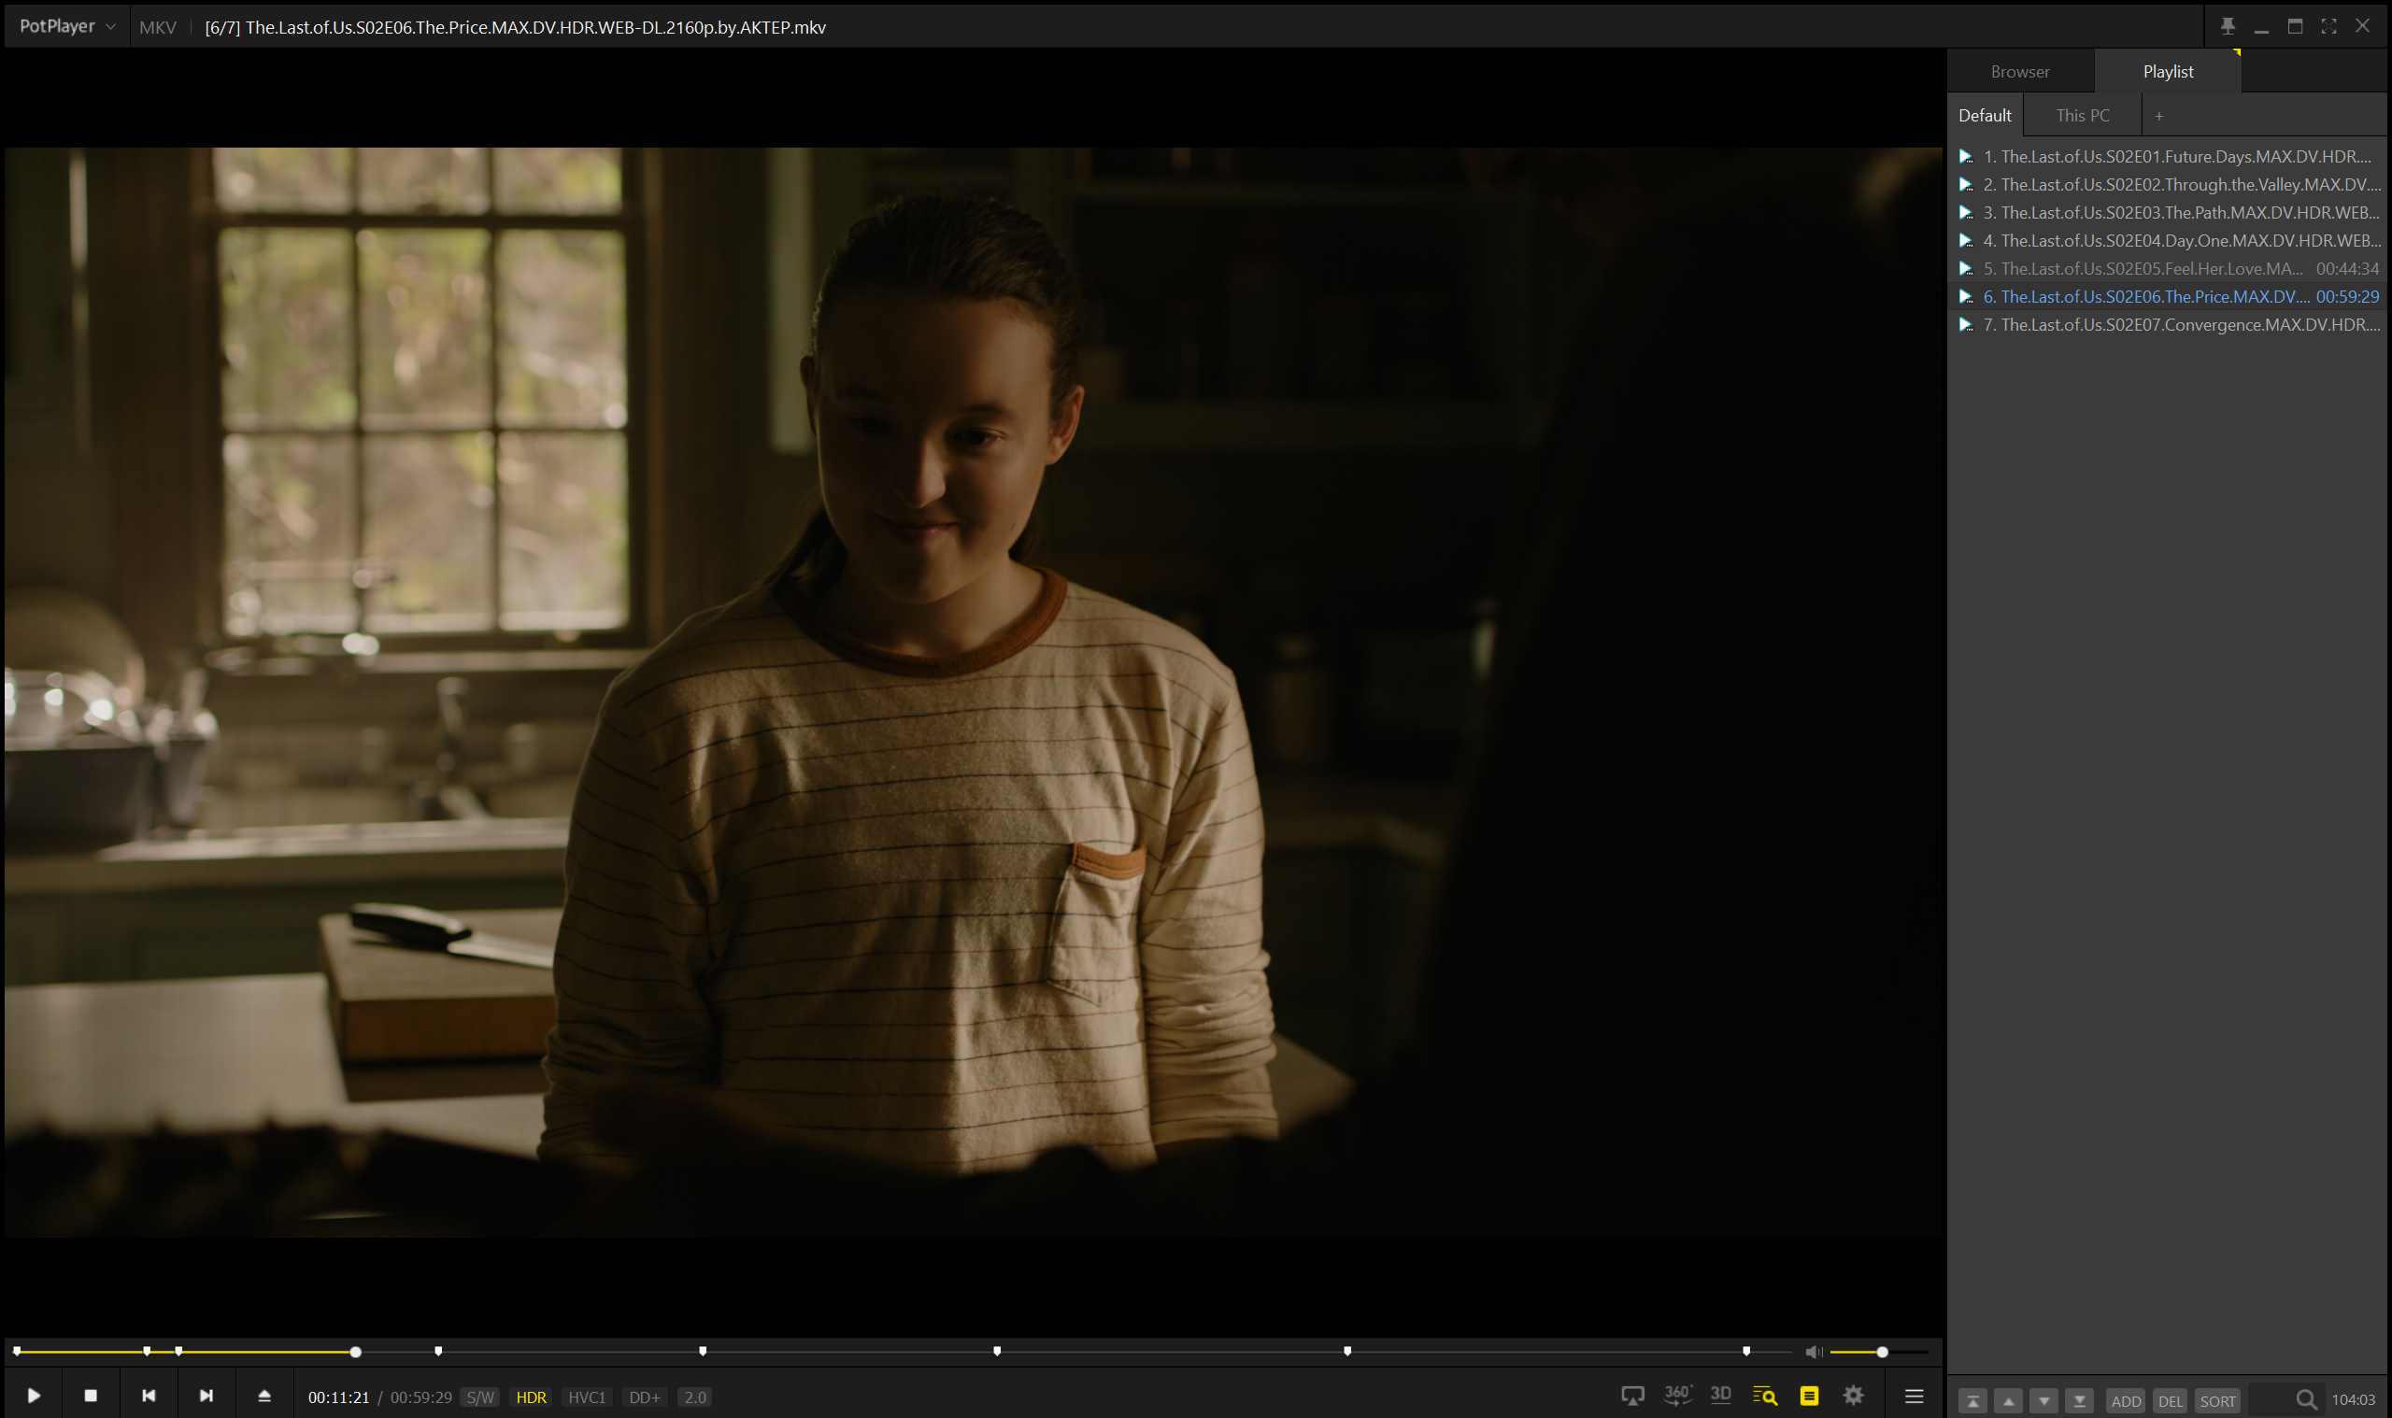
Task: Select the Playlist tab
Action: coord(2168,72)
